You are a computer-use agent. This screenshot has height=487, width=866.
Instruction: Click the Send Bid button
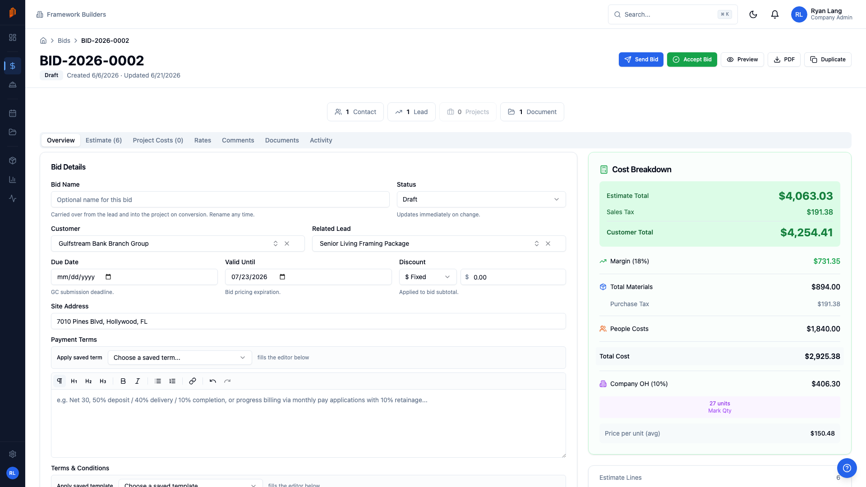pos(641,60)
